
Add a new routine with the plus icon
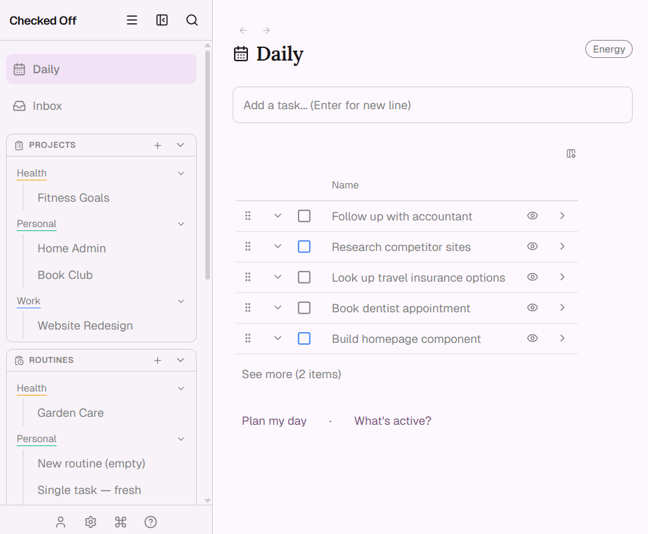click(x=157, y=360)
